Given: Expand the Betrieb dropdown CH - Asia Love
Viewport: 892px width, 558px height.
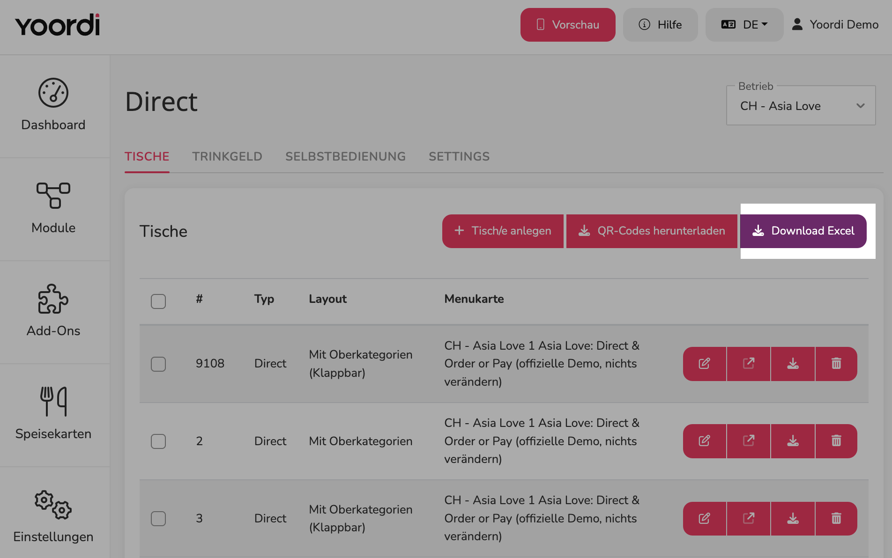Looking at the screenshot, I should coord(801,106).
